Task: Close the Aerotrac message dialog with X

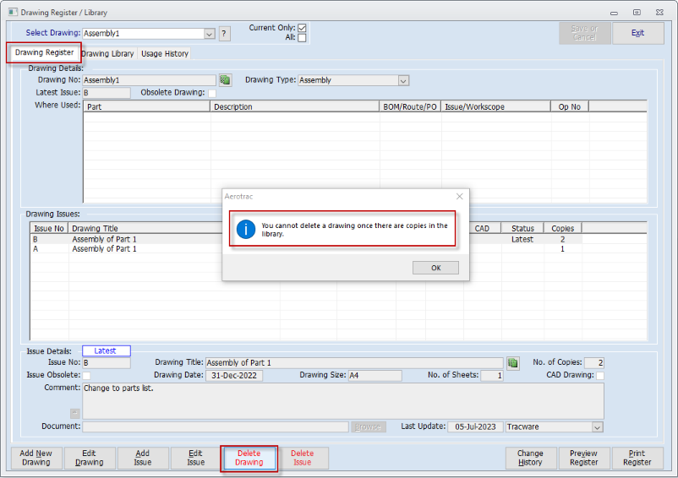Action: [x=460, y=196]
